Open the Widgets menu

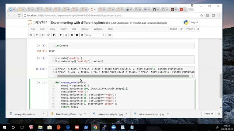click(x=98, y=29)
